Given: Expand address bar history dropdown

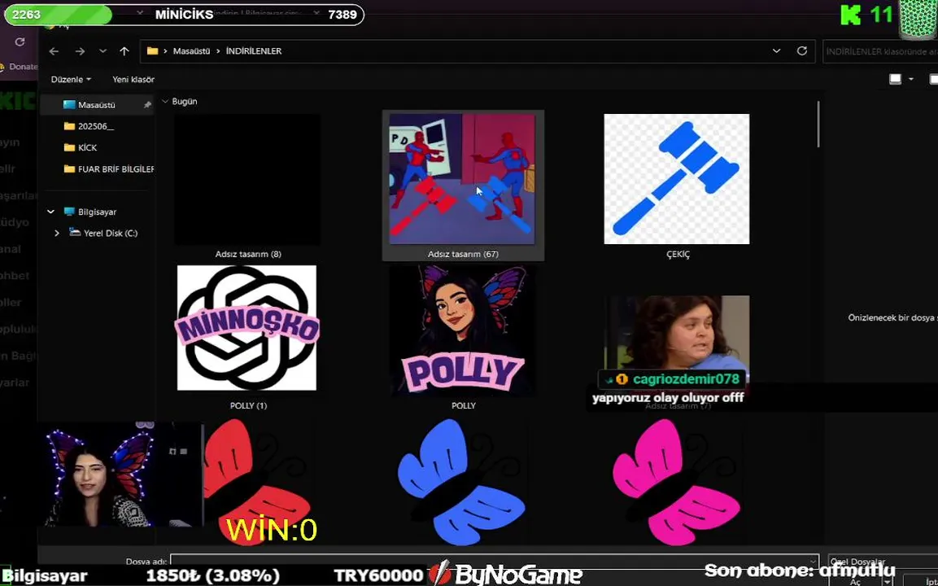Looking at the screenshot, I should pyautogui.click(x=776, y=51).
